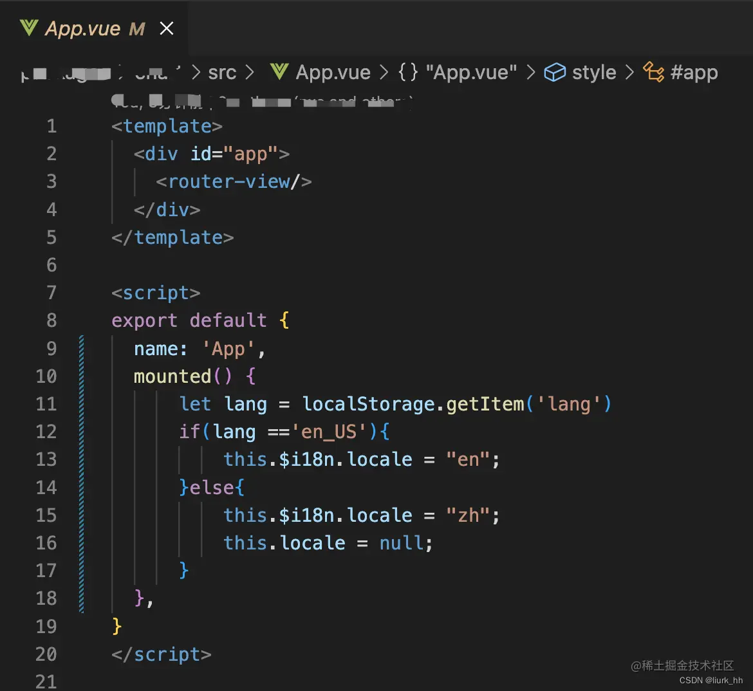Place cursor on <template> opening tag
This screenshot has height=691, width=753.
click(x=167, y=126)
